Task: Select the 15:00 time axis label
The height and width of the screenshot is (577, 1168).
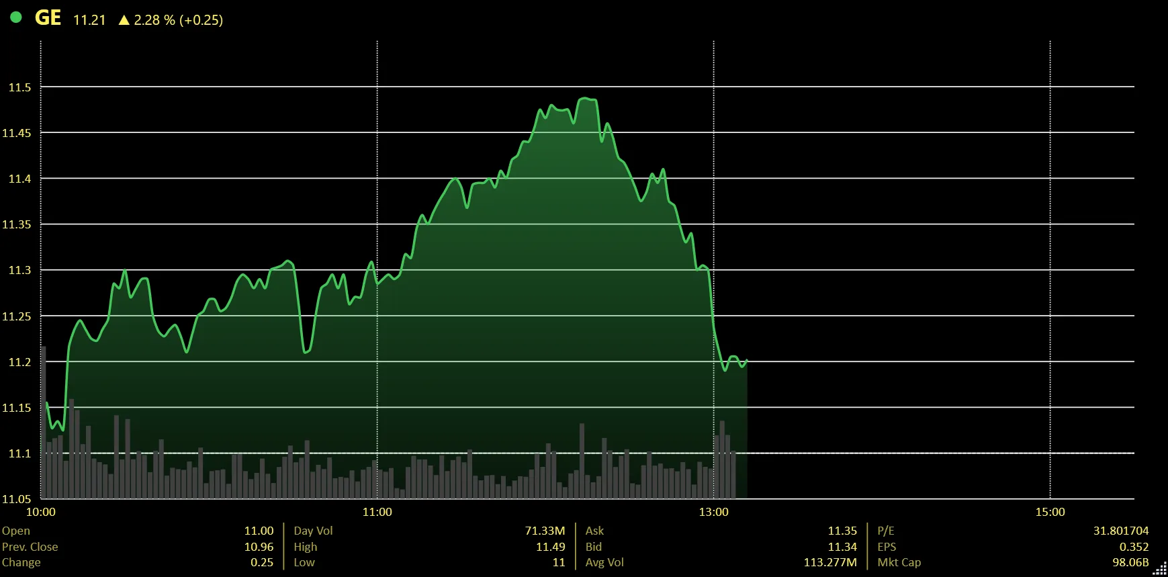Action: pyautogui.click(x=1050, y=512)
